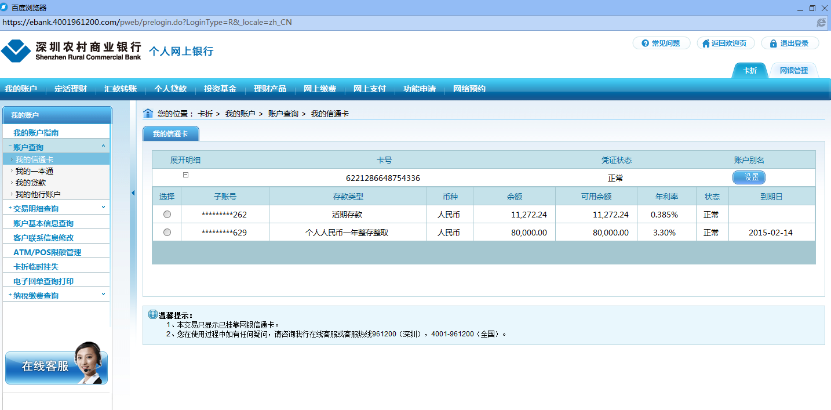Screen dimensions: 831x410
Task: Click 退出登录 to log out
Action: point(789,43)
